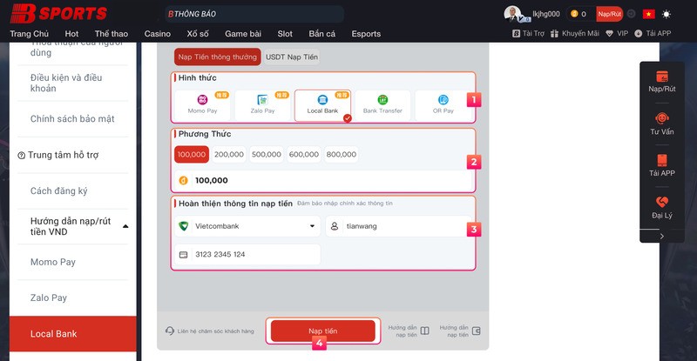Image resolution: width=697 pixels, height=361 pixels.
Task: Choose Bank Transfer payment option
Action: tap(382, 105)
